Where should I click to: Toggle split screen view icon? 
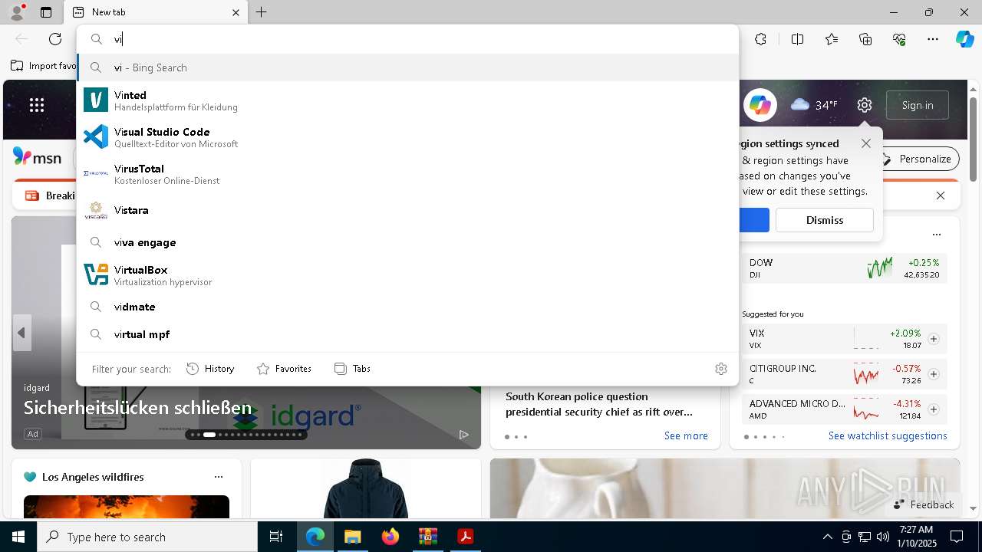click(797, 39)
